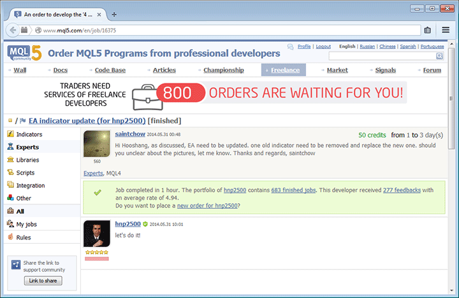The height and width of the screenshot is (298, 459).
Task: Click the messages chat bubble icon
Action: 291,46
